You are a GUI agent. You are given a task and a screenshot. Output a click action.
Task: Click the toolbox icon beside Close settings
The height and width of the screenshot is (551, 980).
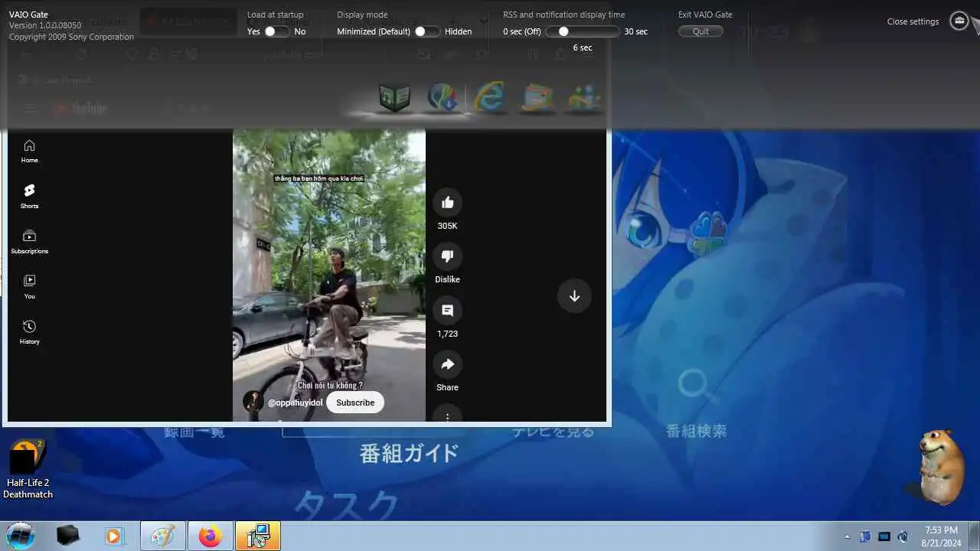coord(959,21)
